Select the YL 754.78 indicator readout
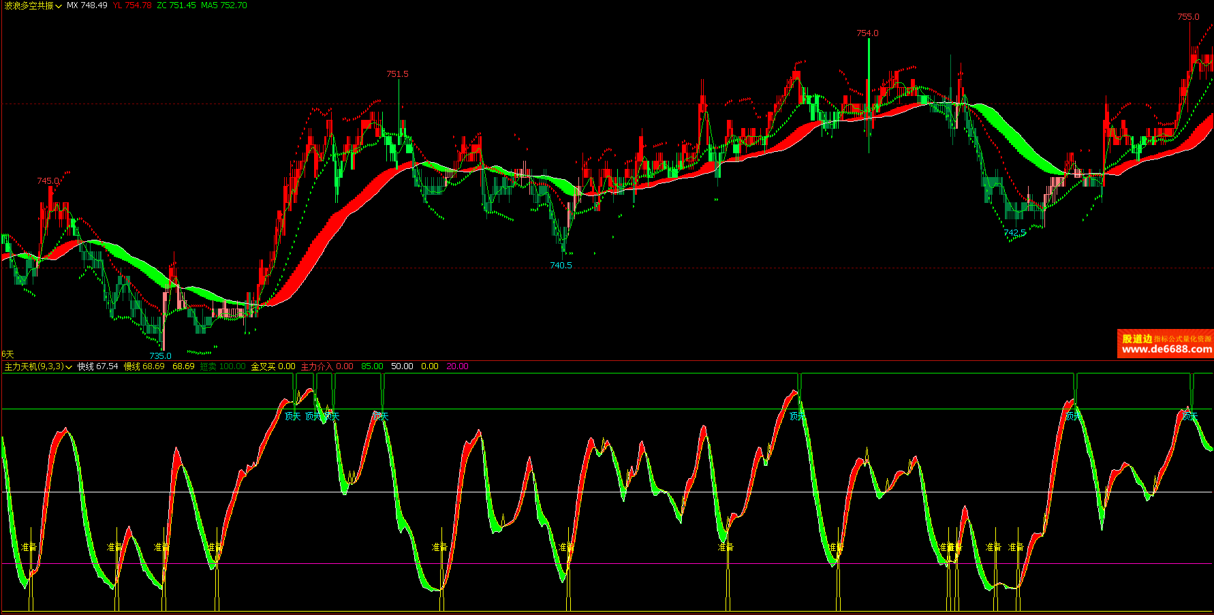This screenshot has width=1214, height=615. tap(132, 5)
